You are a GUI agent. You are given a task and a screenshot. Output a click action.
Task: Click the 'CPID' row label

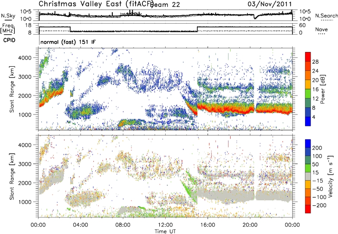pyautogui.click(x=9, y=40)
